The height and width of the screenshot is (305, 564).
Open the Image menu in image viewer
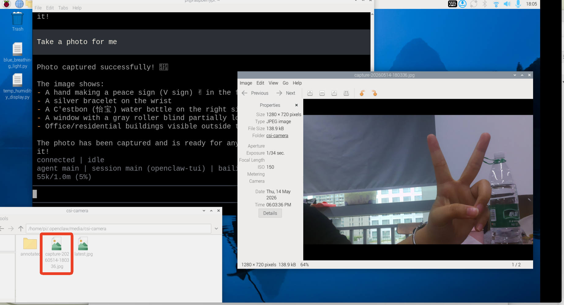point(246,83)
